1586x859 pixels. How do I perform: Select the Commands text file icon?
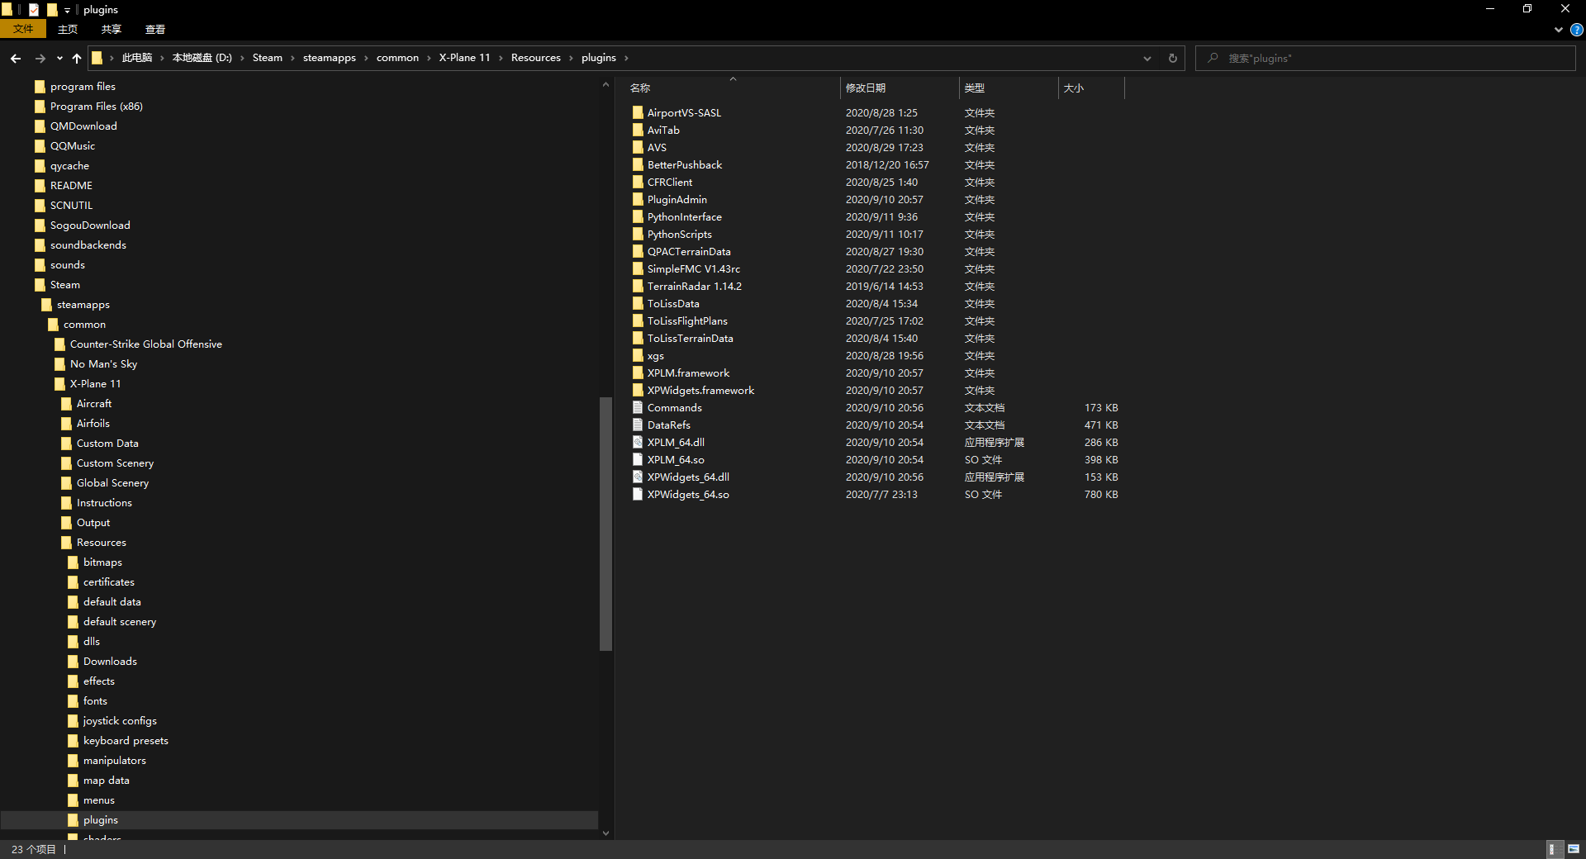click(638, 407)
